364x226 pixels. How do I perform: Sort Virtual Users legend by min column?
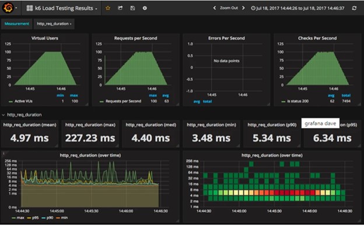pos(60,95)
